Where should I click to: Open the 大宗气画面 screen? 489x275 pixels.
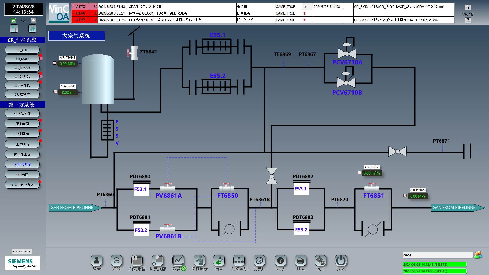coord(22,164)
